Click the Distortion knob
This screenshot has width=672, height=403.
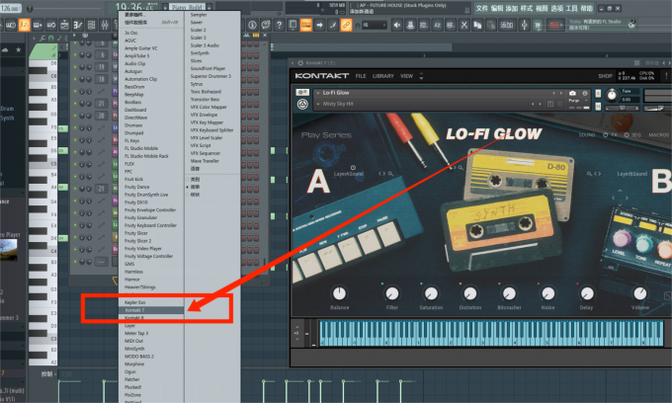click(470, 293)
